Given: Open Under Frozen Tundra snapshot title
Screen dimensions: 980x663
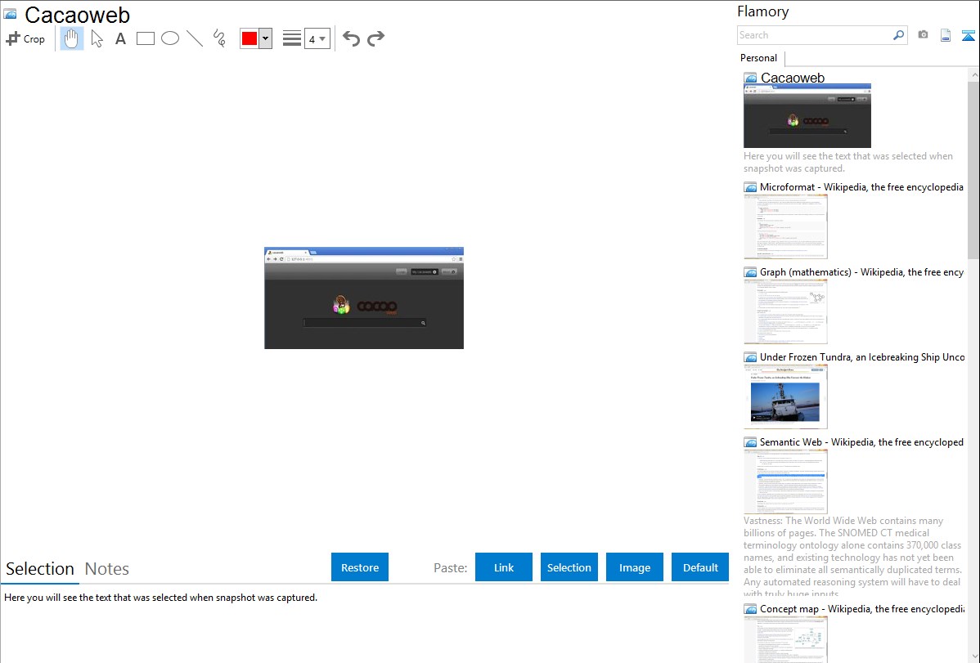Looking at the screenshot, I should [862, 356].
